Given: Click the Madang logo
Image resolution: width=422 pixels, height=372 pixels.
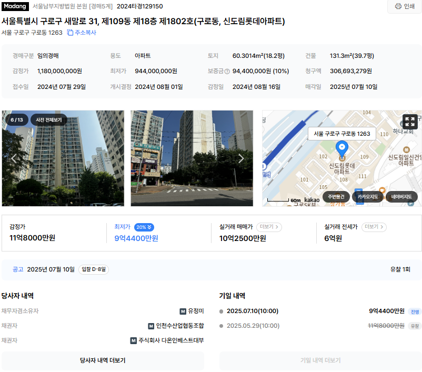Looking at the screenshot, I should tap(15, 6).
